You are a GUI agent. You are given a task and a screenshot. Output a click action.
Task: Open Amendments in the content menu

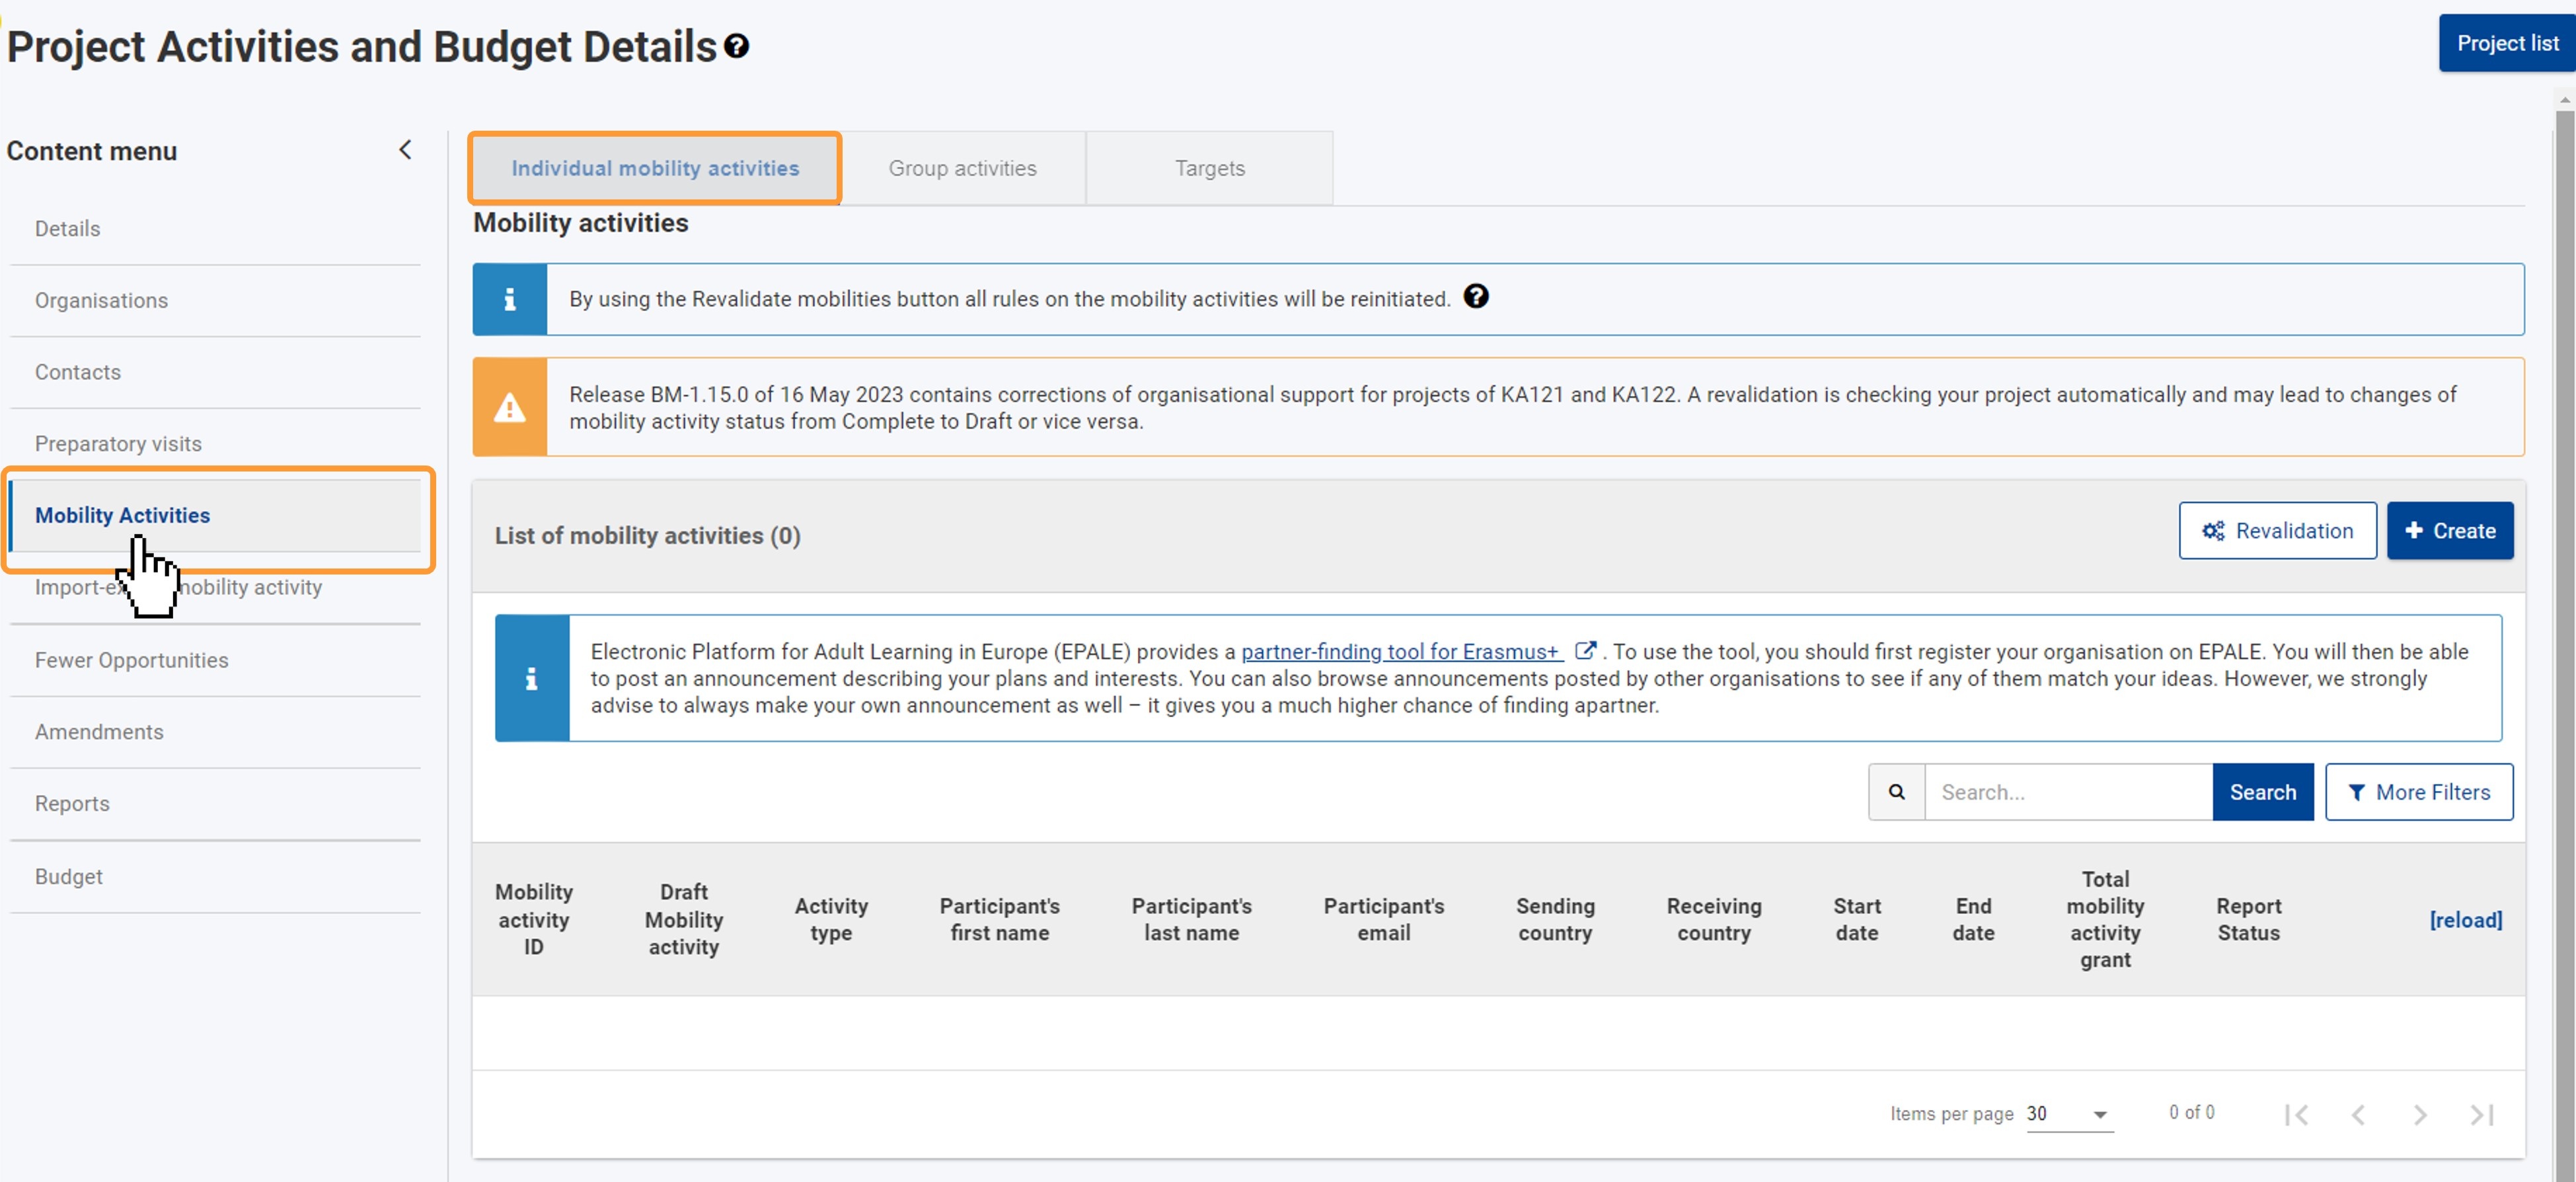pyautogui.click(x=215, y=732)
